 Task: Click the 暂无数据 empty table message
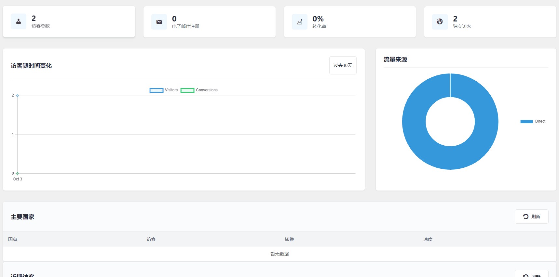(279, 254)
